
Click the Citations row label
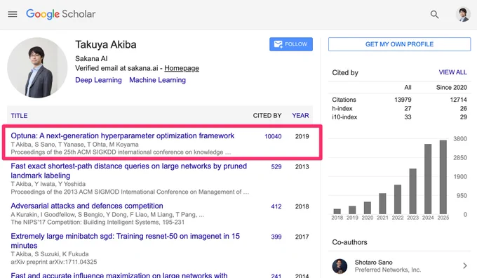(x=344, y=100)
